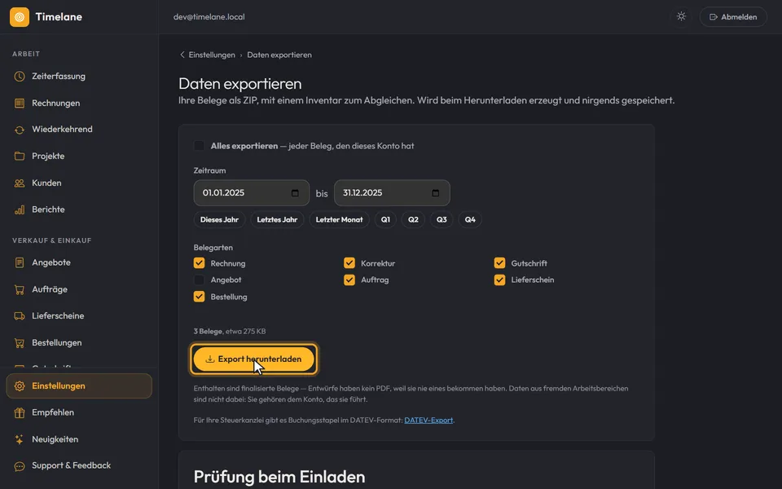Check the Angebot document type
The image size is (782, 489).
[x=199, y=280]
